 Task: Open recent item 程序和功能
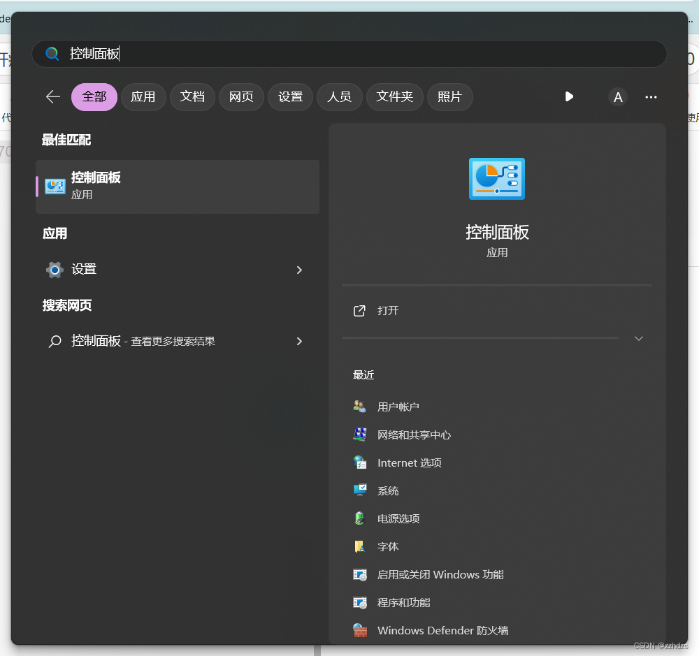(x=403, y=603)
